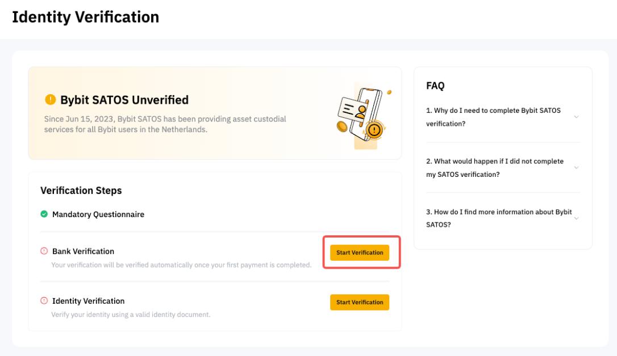Viewport: 617px width, 356px height.
Task: Start Verification for Identity Verification
Action: (360, 302)
